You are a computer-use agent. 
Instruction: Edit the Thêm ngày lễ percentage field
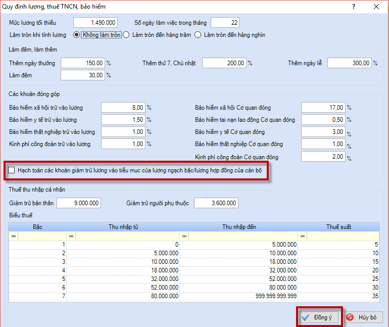tap(350, 63)
